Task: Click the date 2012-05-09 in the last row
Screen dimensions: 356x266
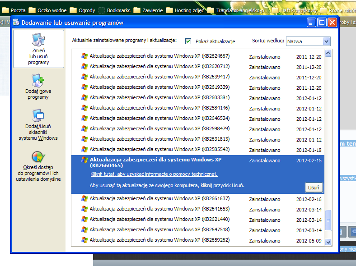Action: tap(309, 241)
